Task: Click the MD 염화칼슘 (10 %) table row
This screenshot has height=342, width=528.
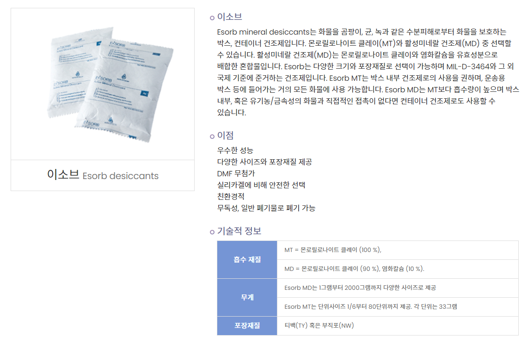Action: [398, 269]
